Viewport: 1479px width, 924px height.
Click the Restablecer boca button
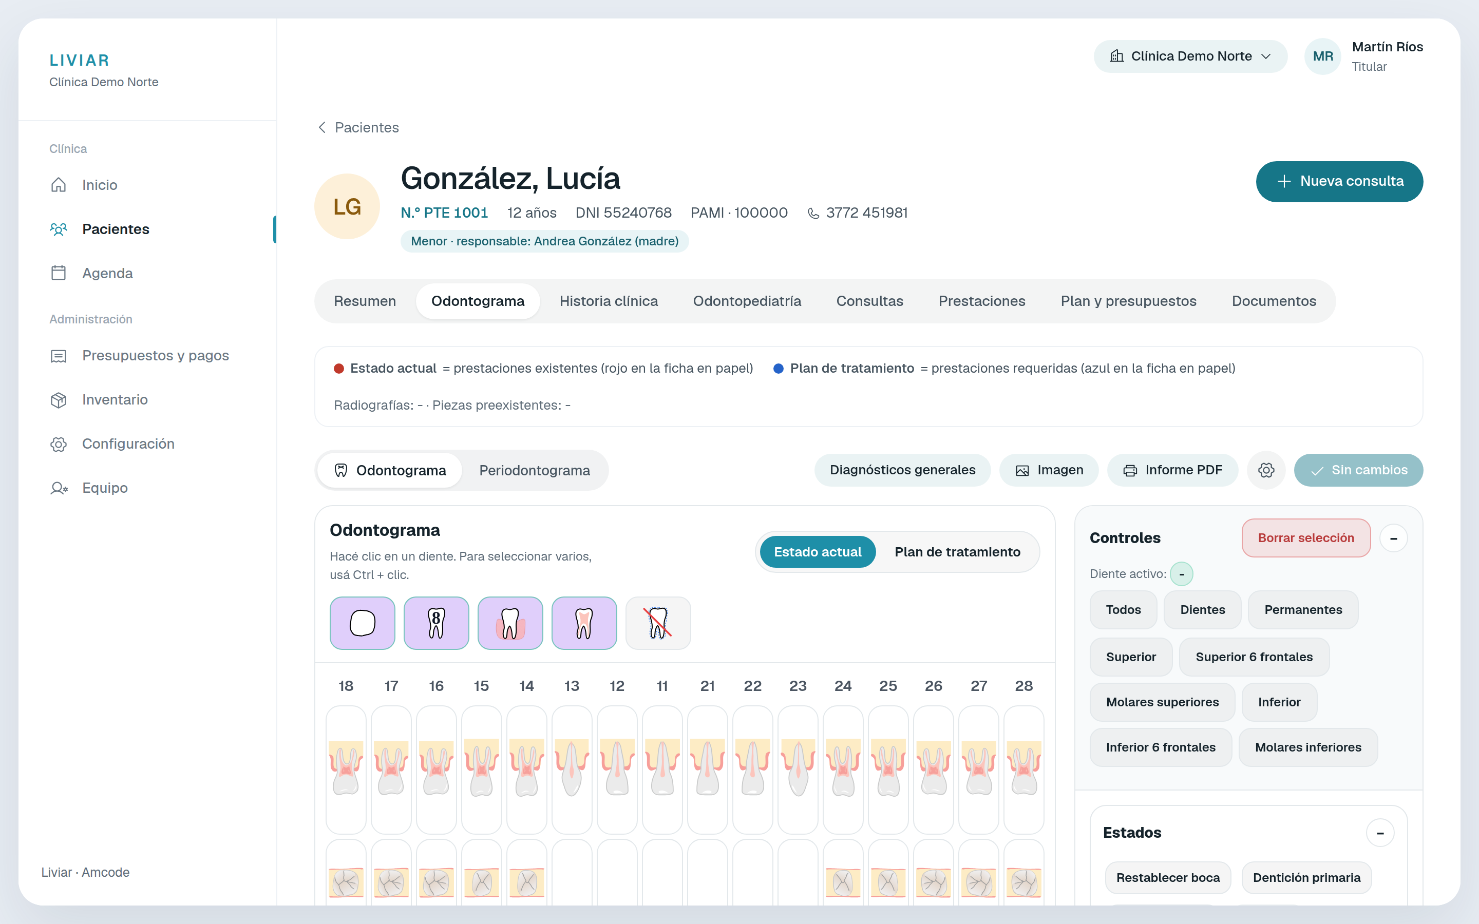tap(1168, 878)
